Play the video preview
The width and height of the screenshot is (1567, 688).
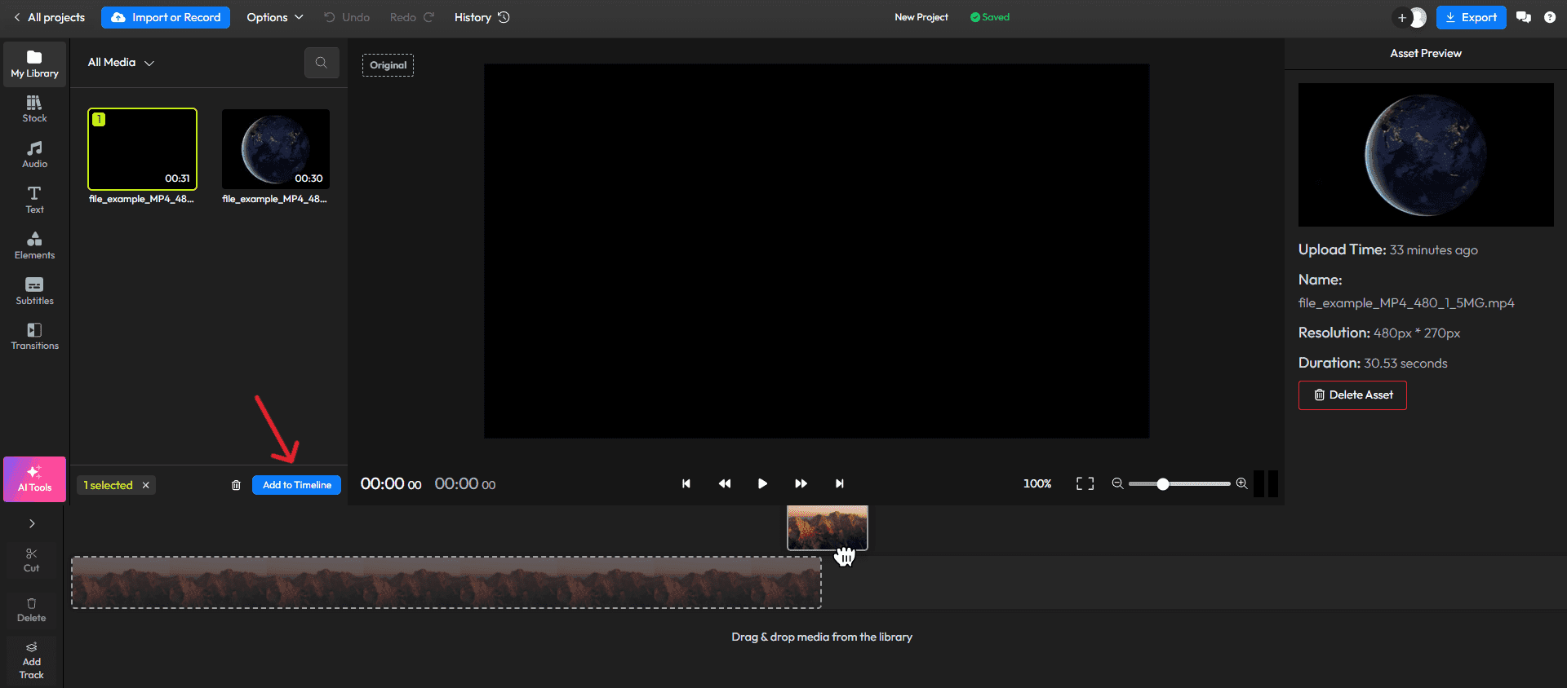tap(762, 483)
